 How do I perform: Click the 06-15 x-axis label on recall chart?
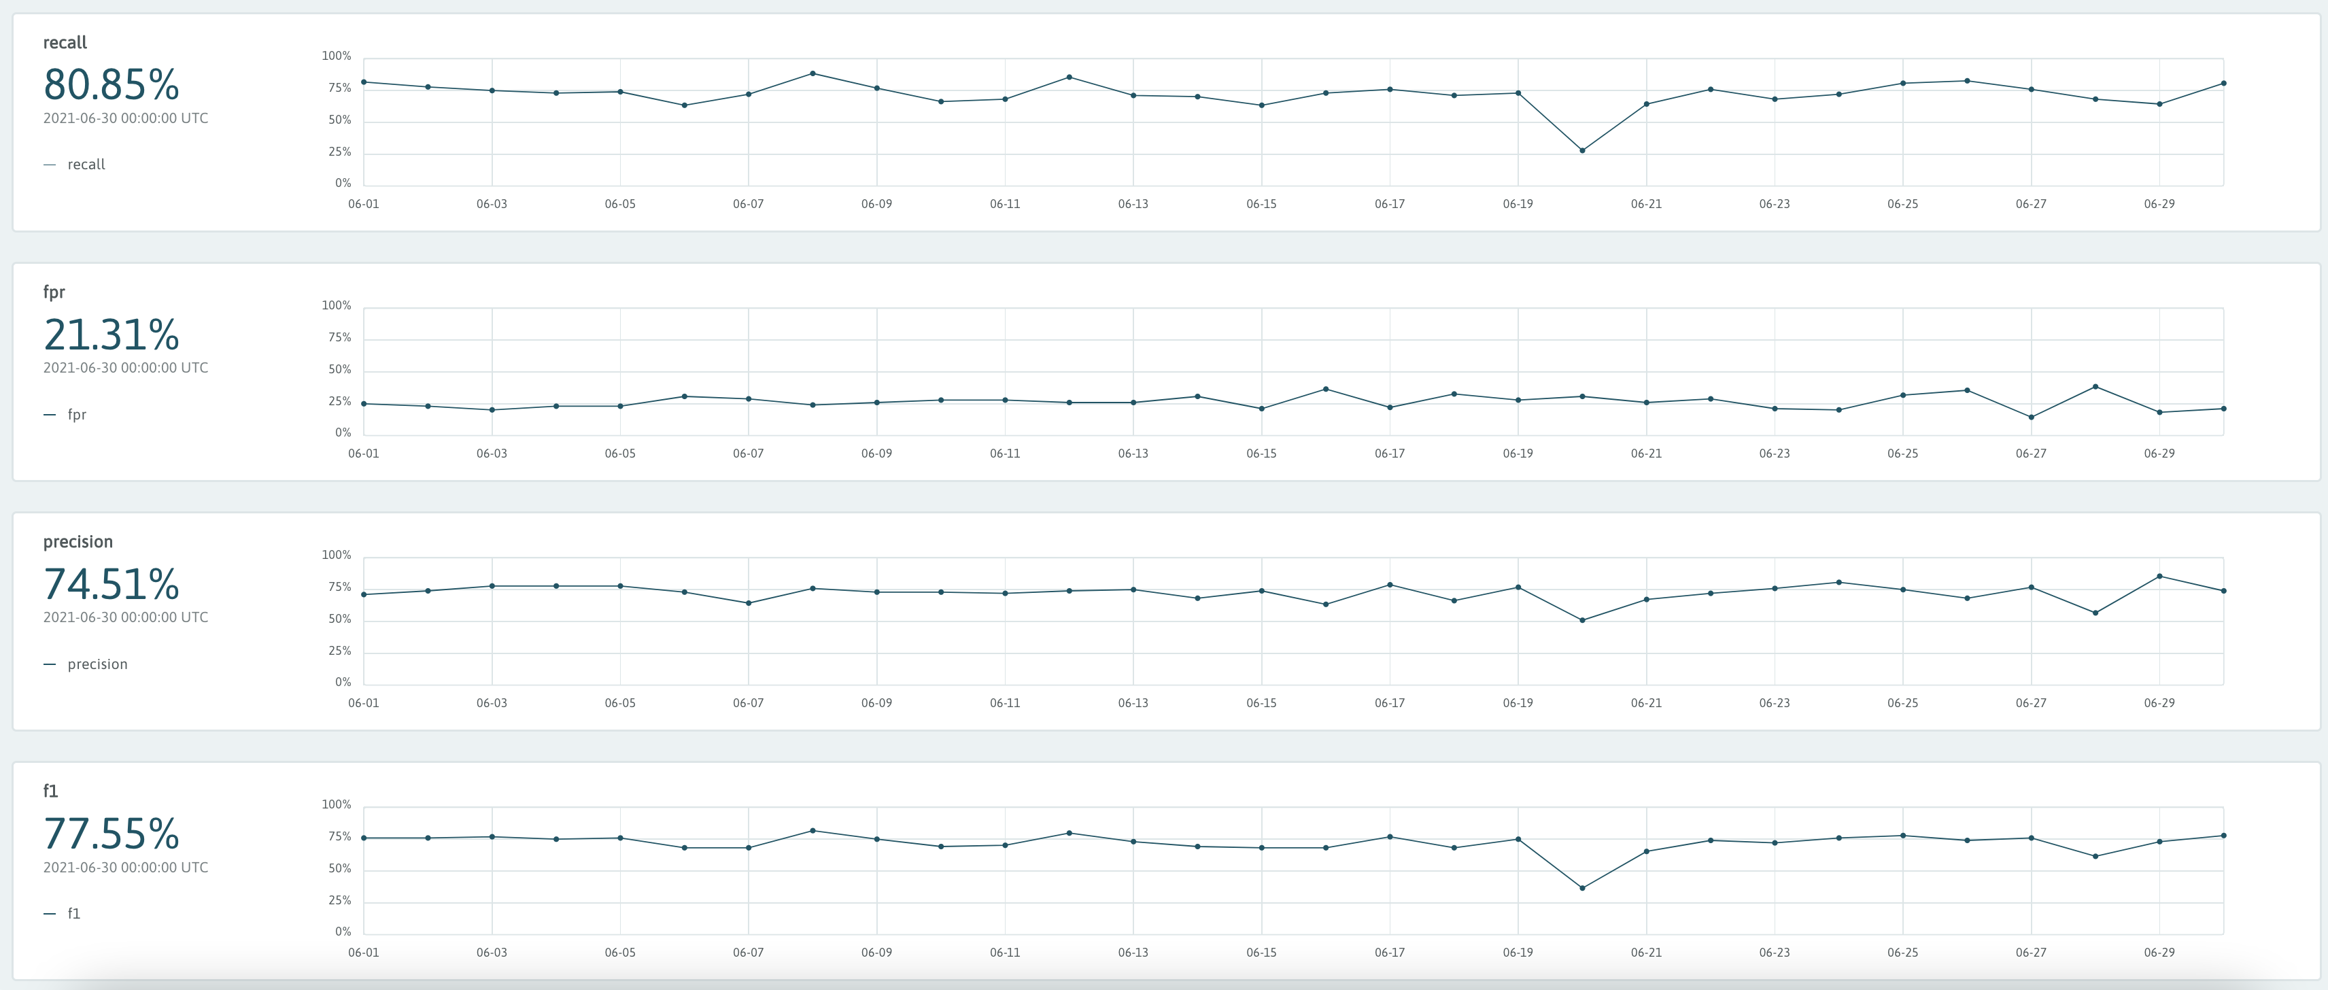pyautogui.click(x=1261, y=205)
